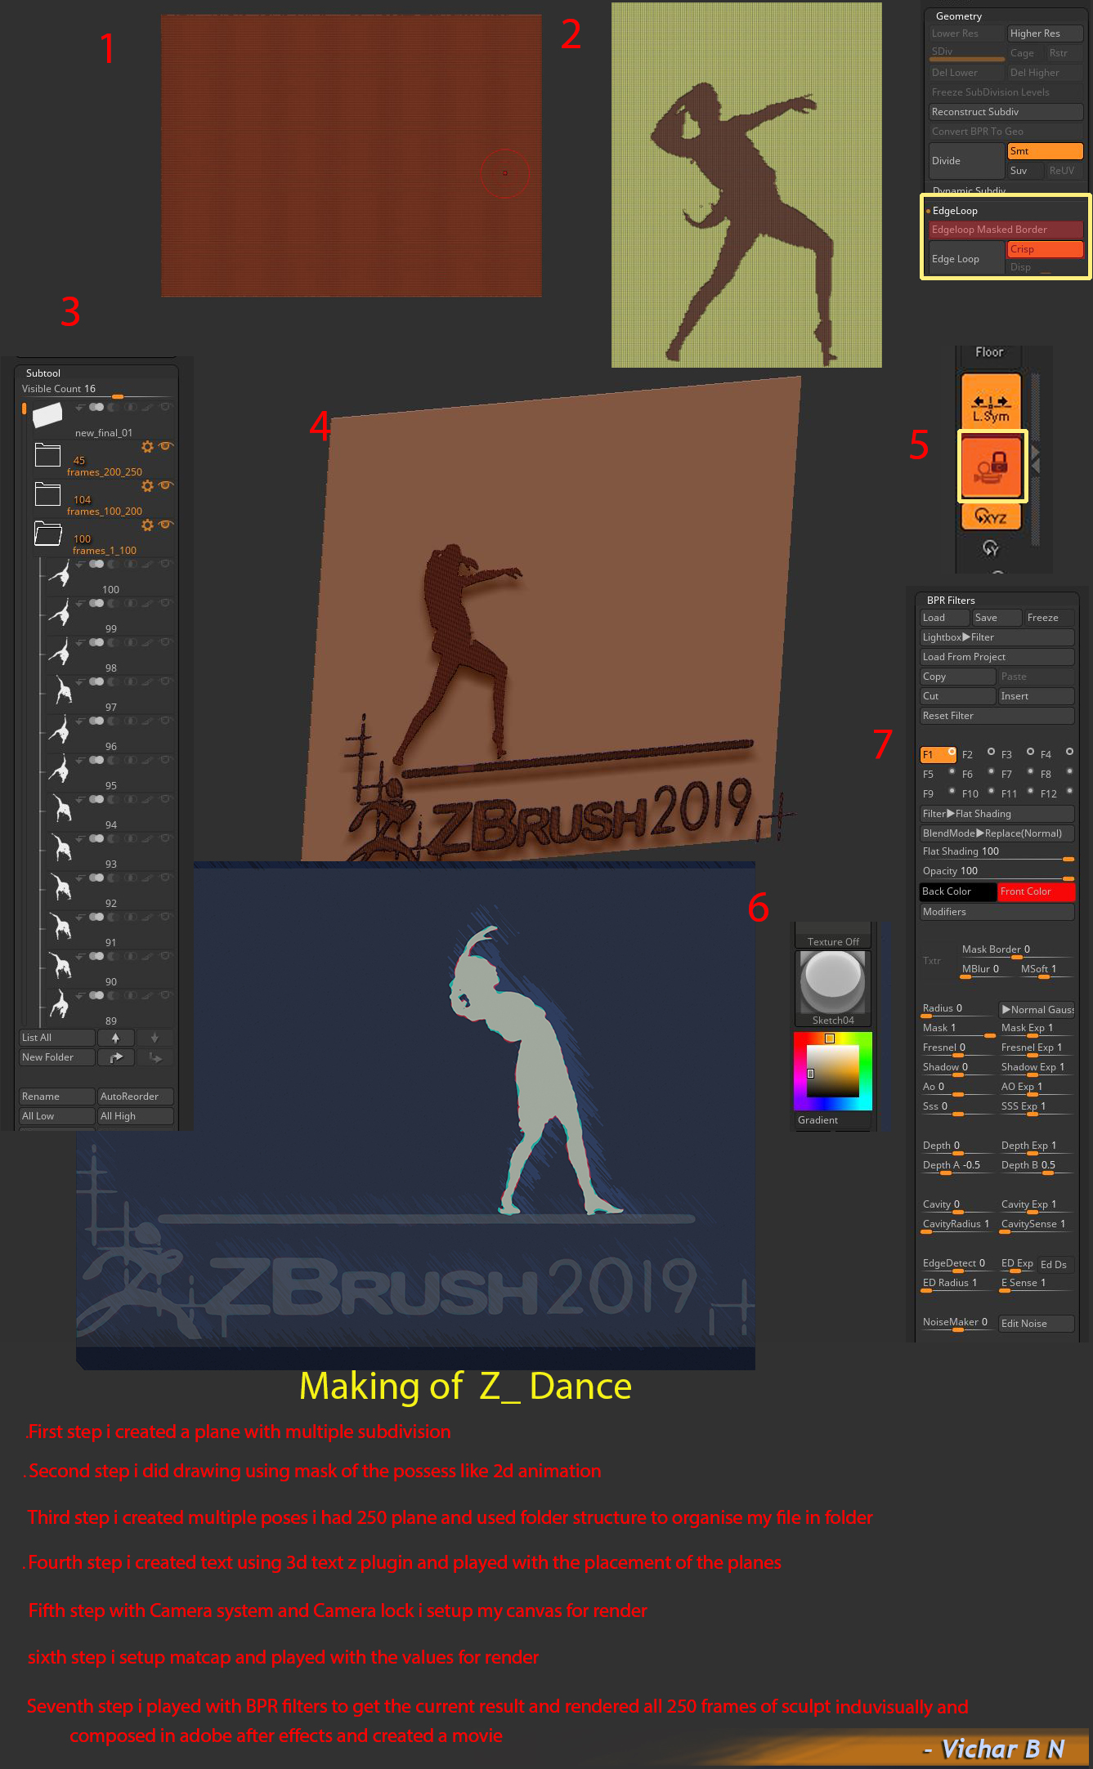Toggle visibility eye of frames_200_250 folder
The height and width of the screenshot is (1769, 1093).
coord(166,446)
